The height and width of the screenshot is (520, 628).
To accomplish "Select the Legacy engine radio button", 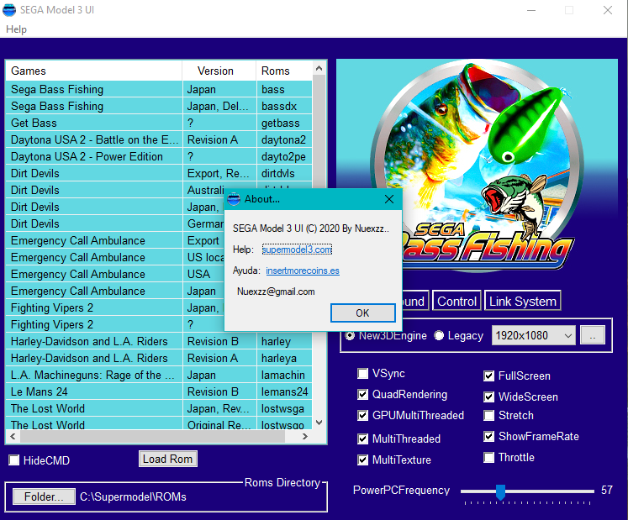I will tap(439, 335).
